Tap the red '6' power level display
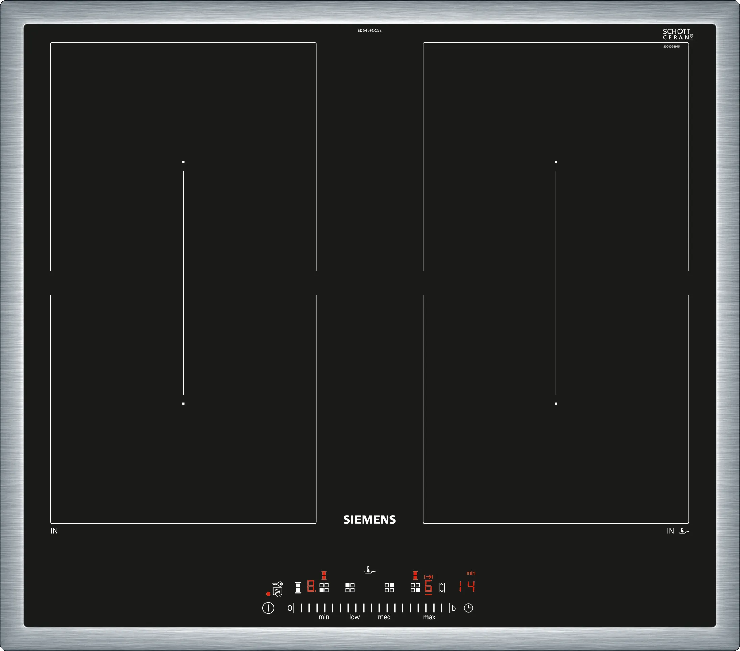 [x=429, y=587]
